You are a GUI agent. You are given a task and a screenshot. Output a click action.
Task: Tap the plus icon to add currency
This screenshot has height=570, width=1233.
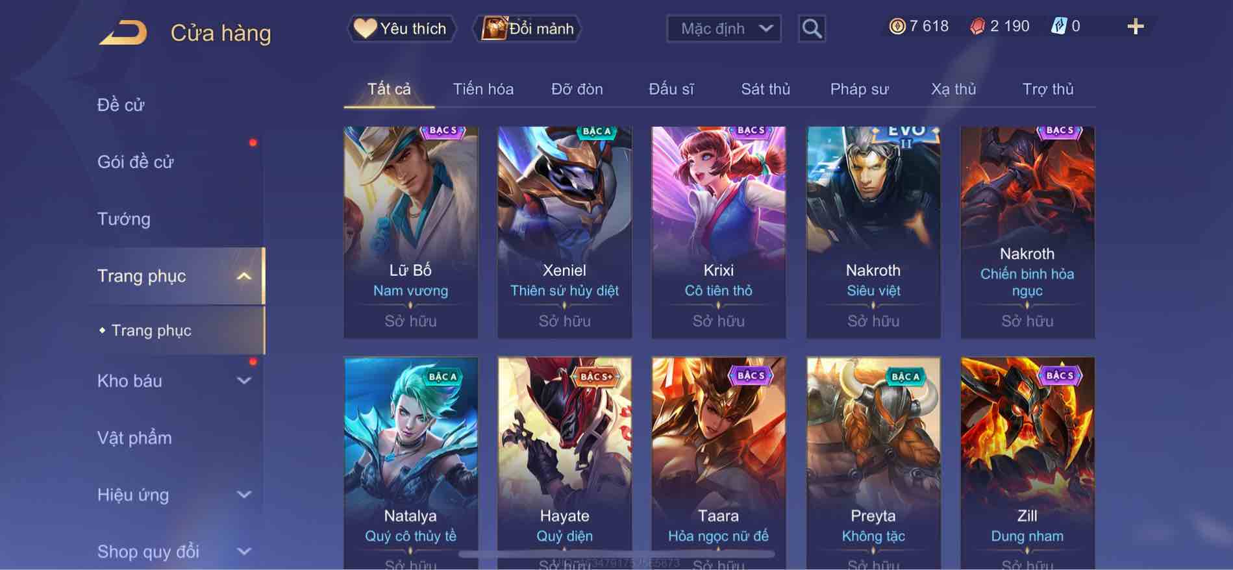pyautogui.click(x=1135, y=27)
